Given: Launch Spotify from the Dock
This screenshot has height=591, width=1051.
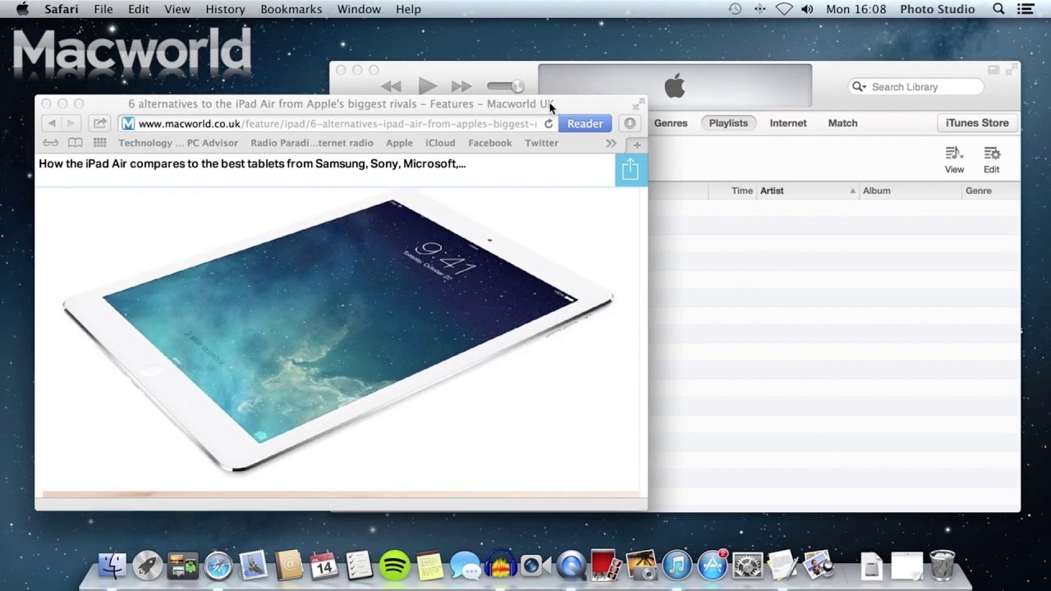Looking at the screenshot, I should tap(395, 566).
